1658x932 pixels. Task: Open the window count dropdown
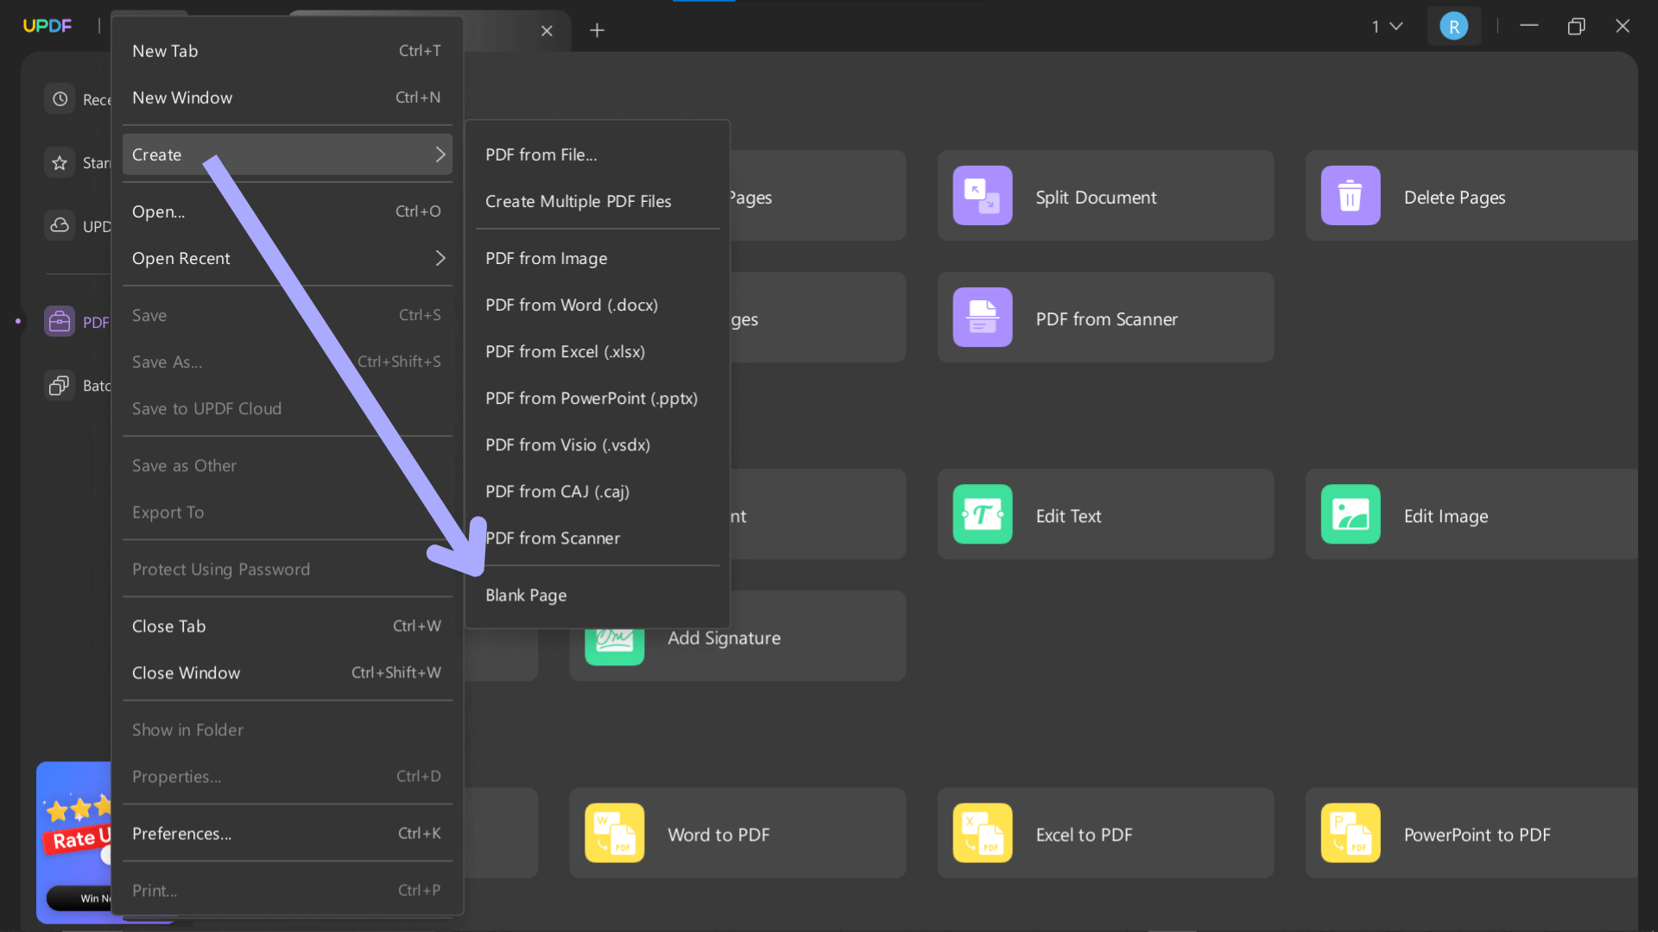point(1386,27)
